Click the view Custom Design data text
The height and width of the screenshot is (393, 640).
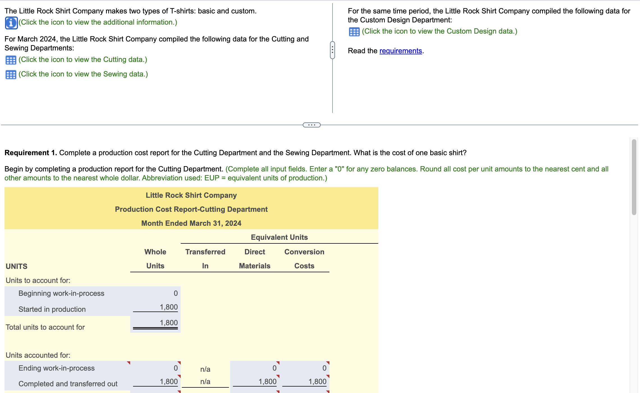point(439,31)
